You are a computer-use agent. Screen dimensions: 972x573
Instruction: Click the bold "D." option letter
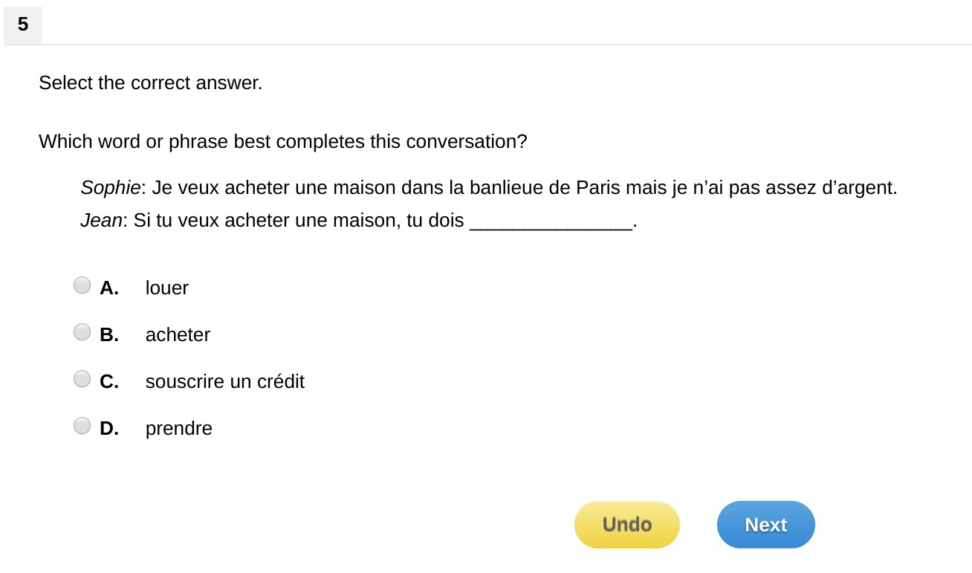109,429
